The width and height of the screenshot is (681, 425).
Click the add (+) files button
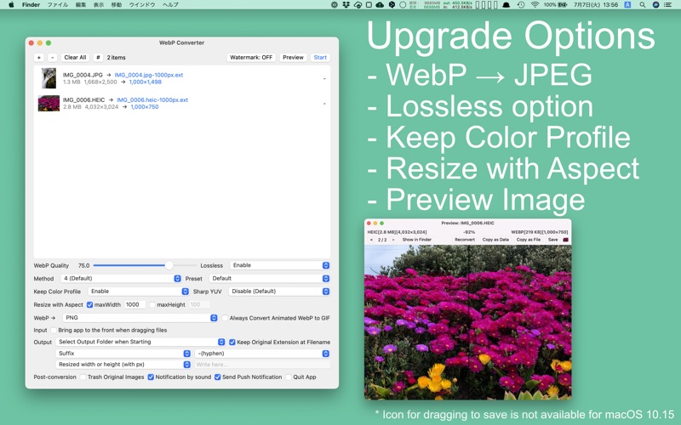click(38, 57)
